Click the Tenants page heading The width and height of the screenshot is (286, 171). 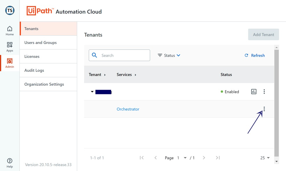pyautogui.click(x=93, y=35)
